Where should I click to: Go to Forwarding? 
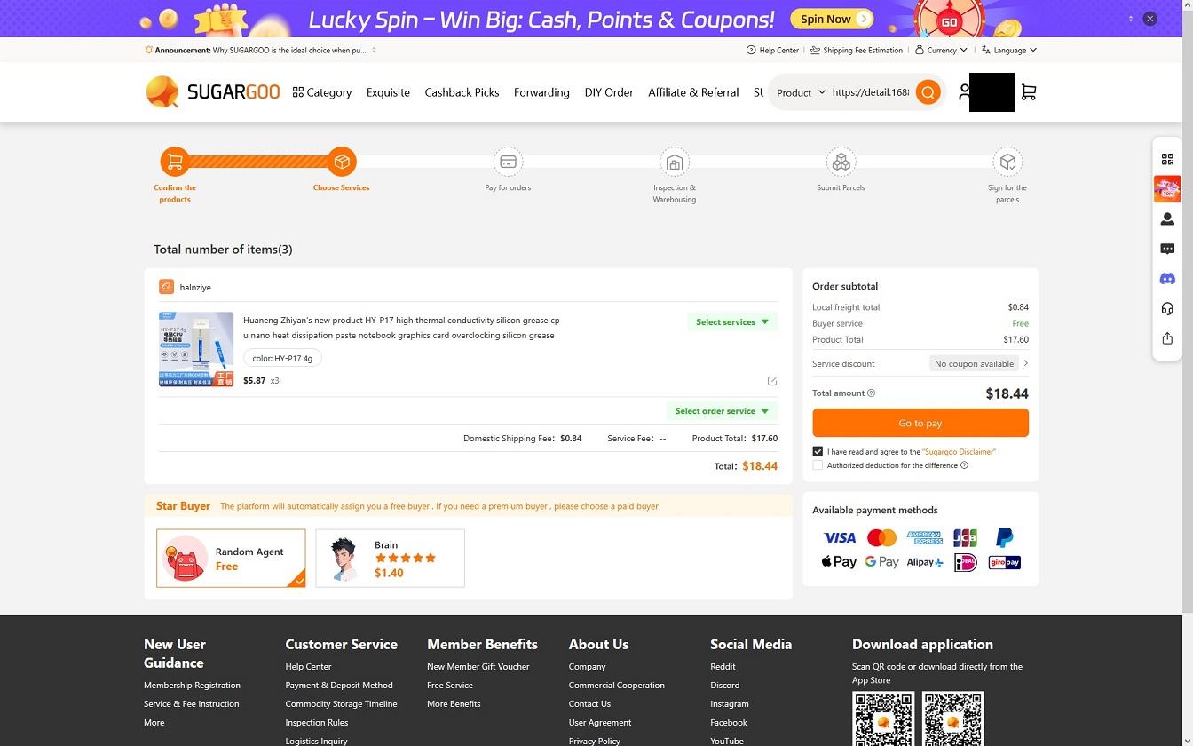click(541, 92)
